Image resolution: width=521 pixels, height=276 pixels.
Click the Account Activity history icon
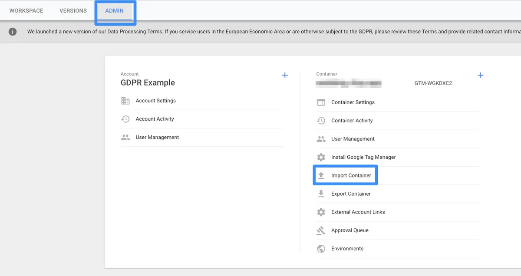125,119
